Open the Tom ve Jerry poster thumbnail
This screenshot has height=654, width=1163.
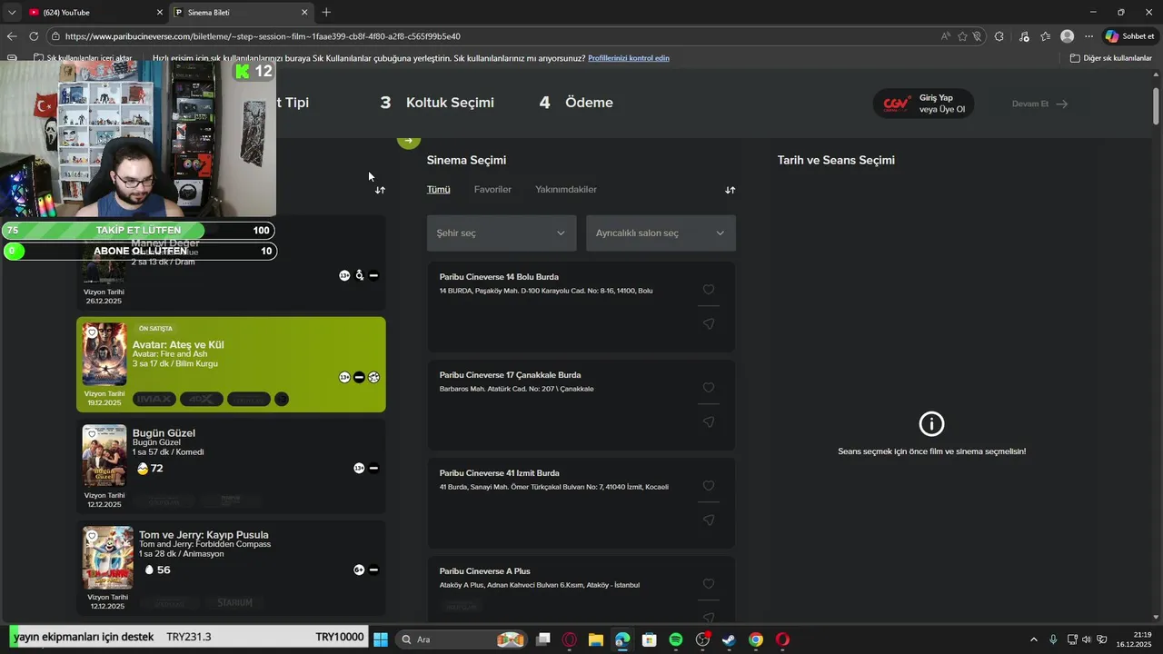coord(108,558)
